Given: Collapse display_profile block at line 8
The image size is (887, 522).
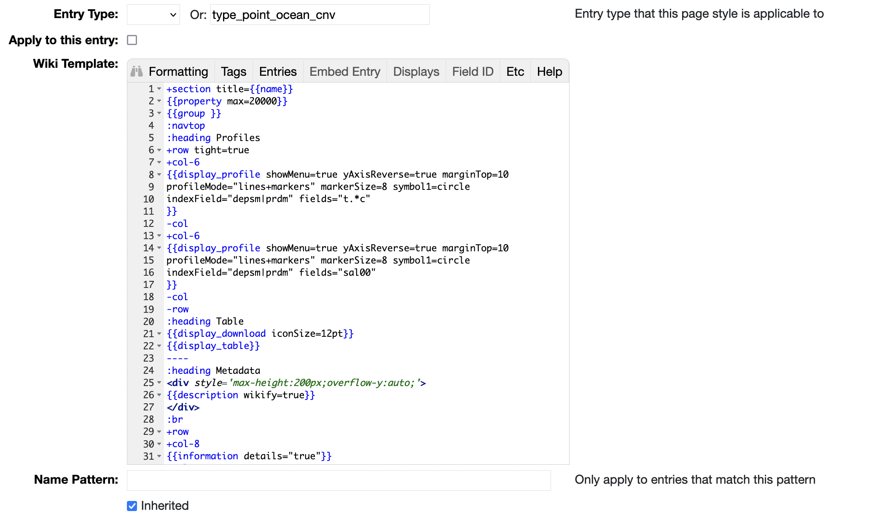Looking at the screenshot, I should click(x=159, y=174).
